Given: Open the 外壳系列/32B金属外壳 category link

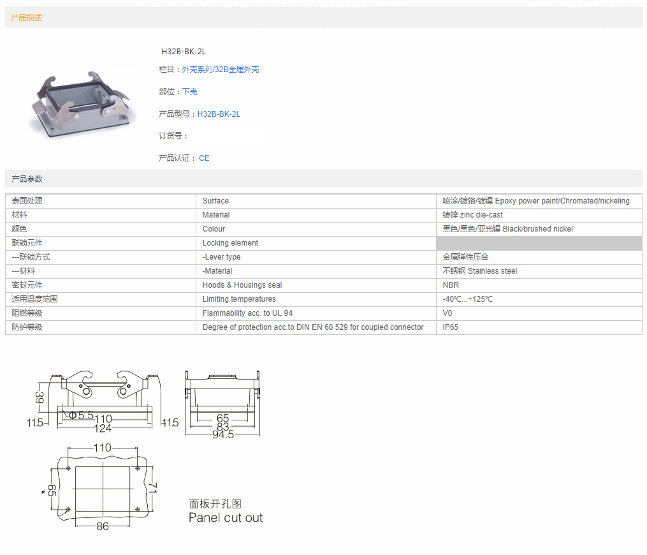Looking at the screenshot, I should click(221, 70).
